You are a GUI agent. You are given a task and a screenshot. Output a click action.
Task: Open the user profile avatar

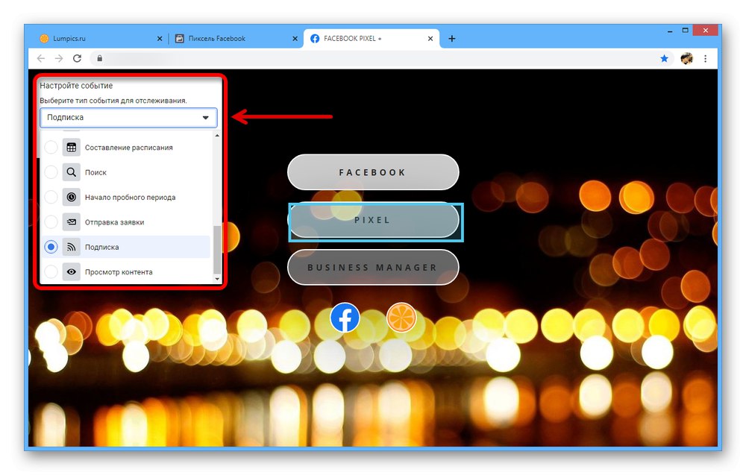[686, 58]
